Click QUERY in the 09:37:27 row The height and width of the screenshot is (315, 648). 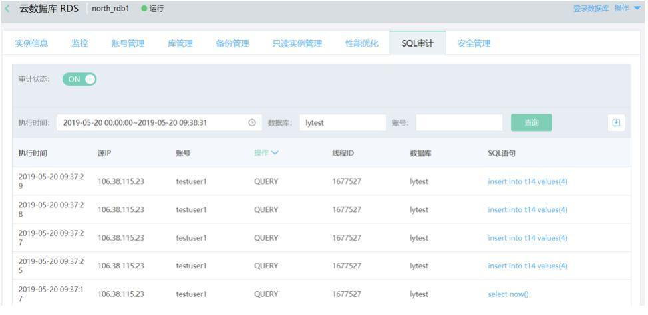pyautogui.click(x=266, y=238)
